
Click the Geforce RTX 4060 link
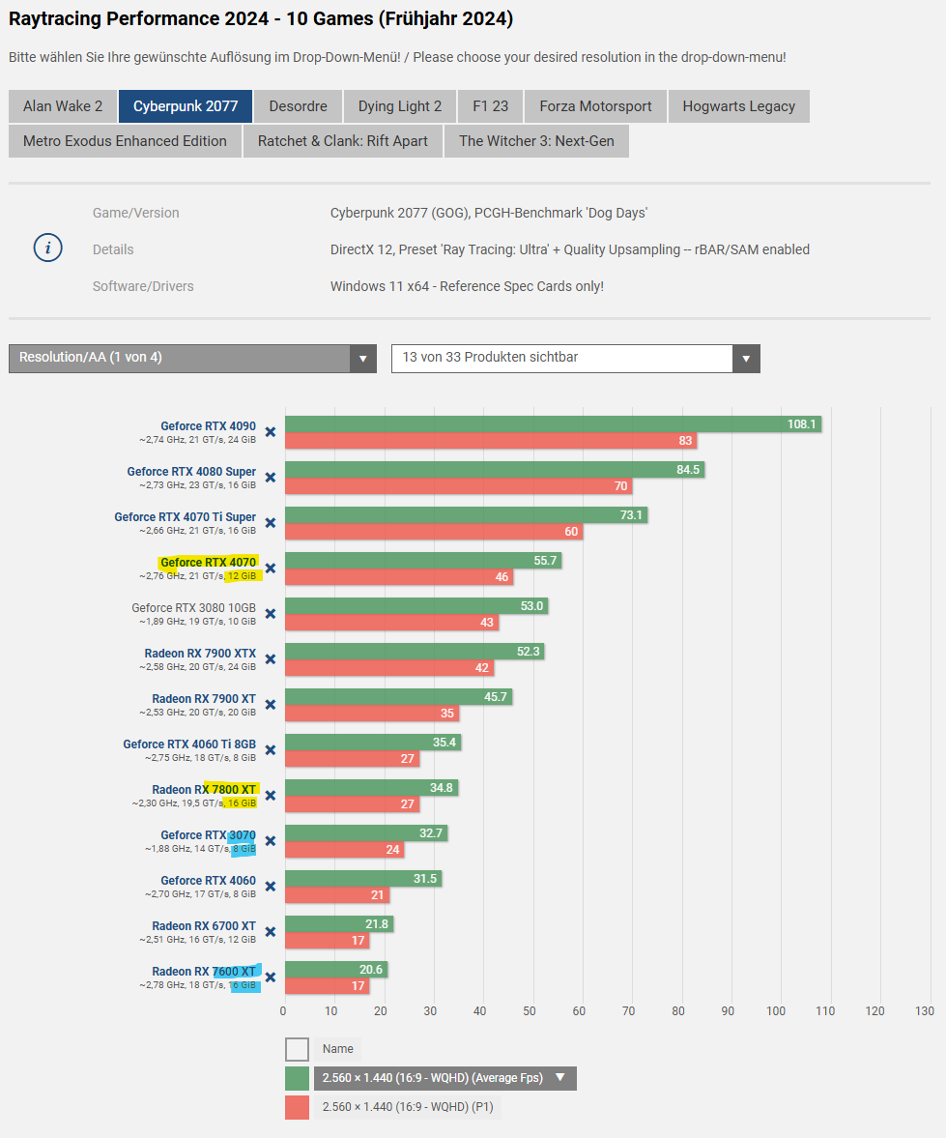(208, 881)
